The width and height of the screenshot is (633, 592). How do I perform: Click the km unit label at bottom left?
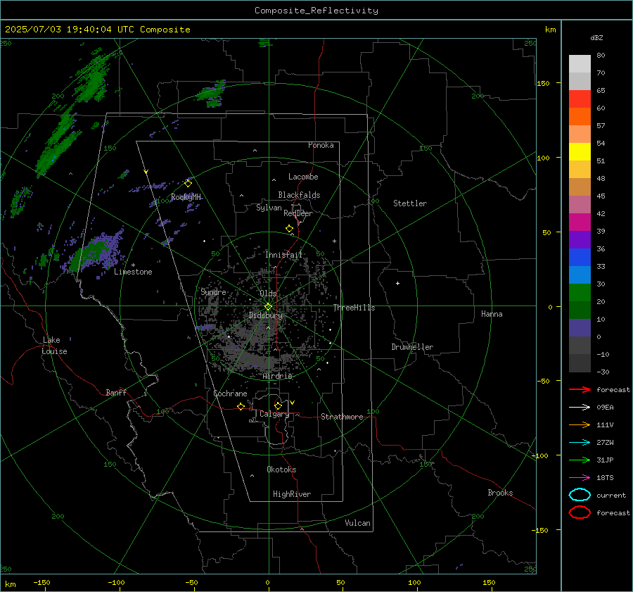pos(10,584)
